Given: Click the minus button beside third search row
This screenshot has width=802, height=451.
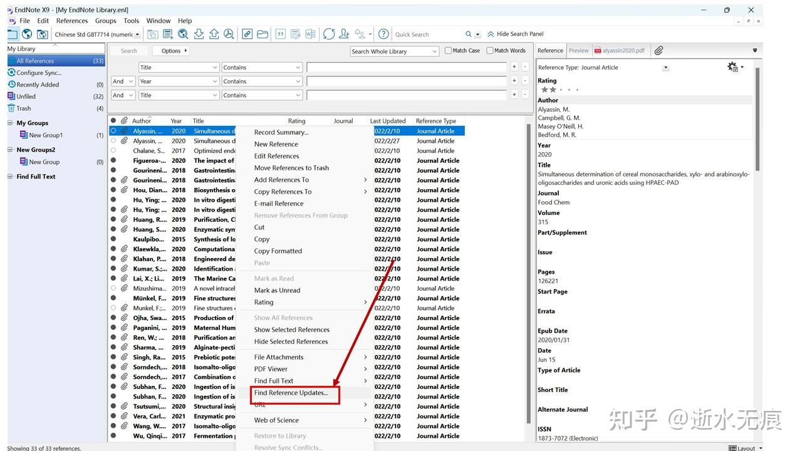Looking at the screenshot, I should click(x=525, y=95).
